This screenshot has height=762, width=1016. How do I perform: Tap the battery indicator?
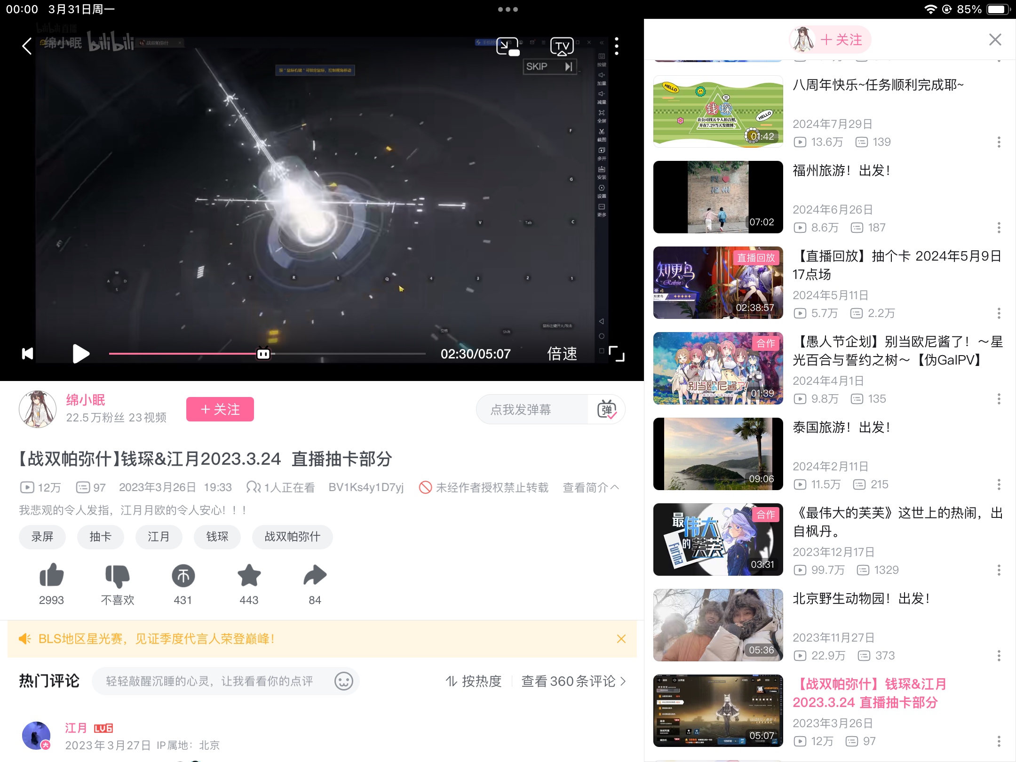click(x=998, y=9)
